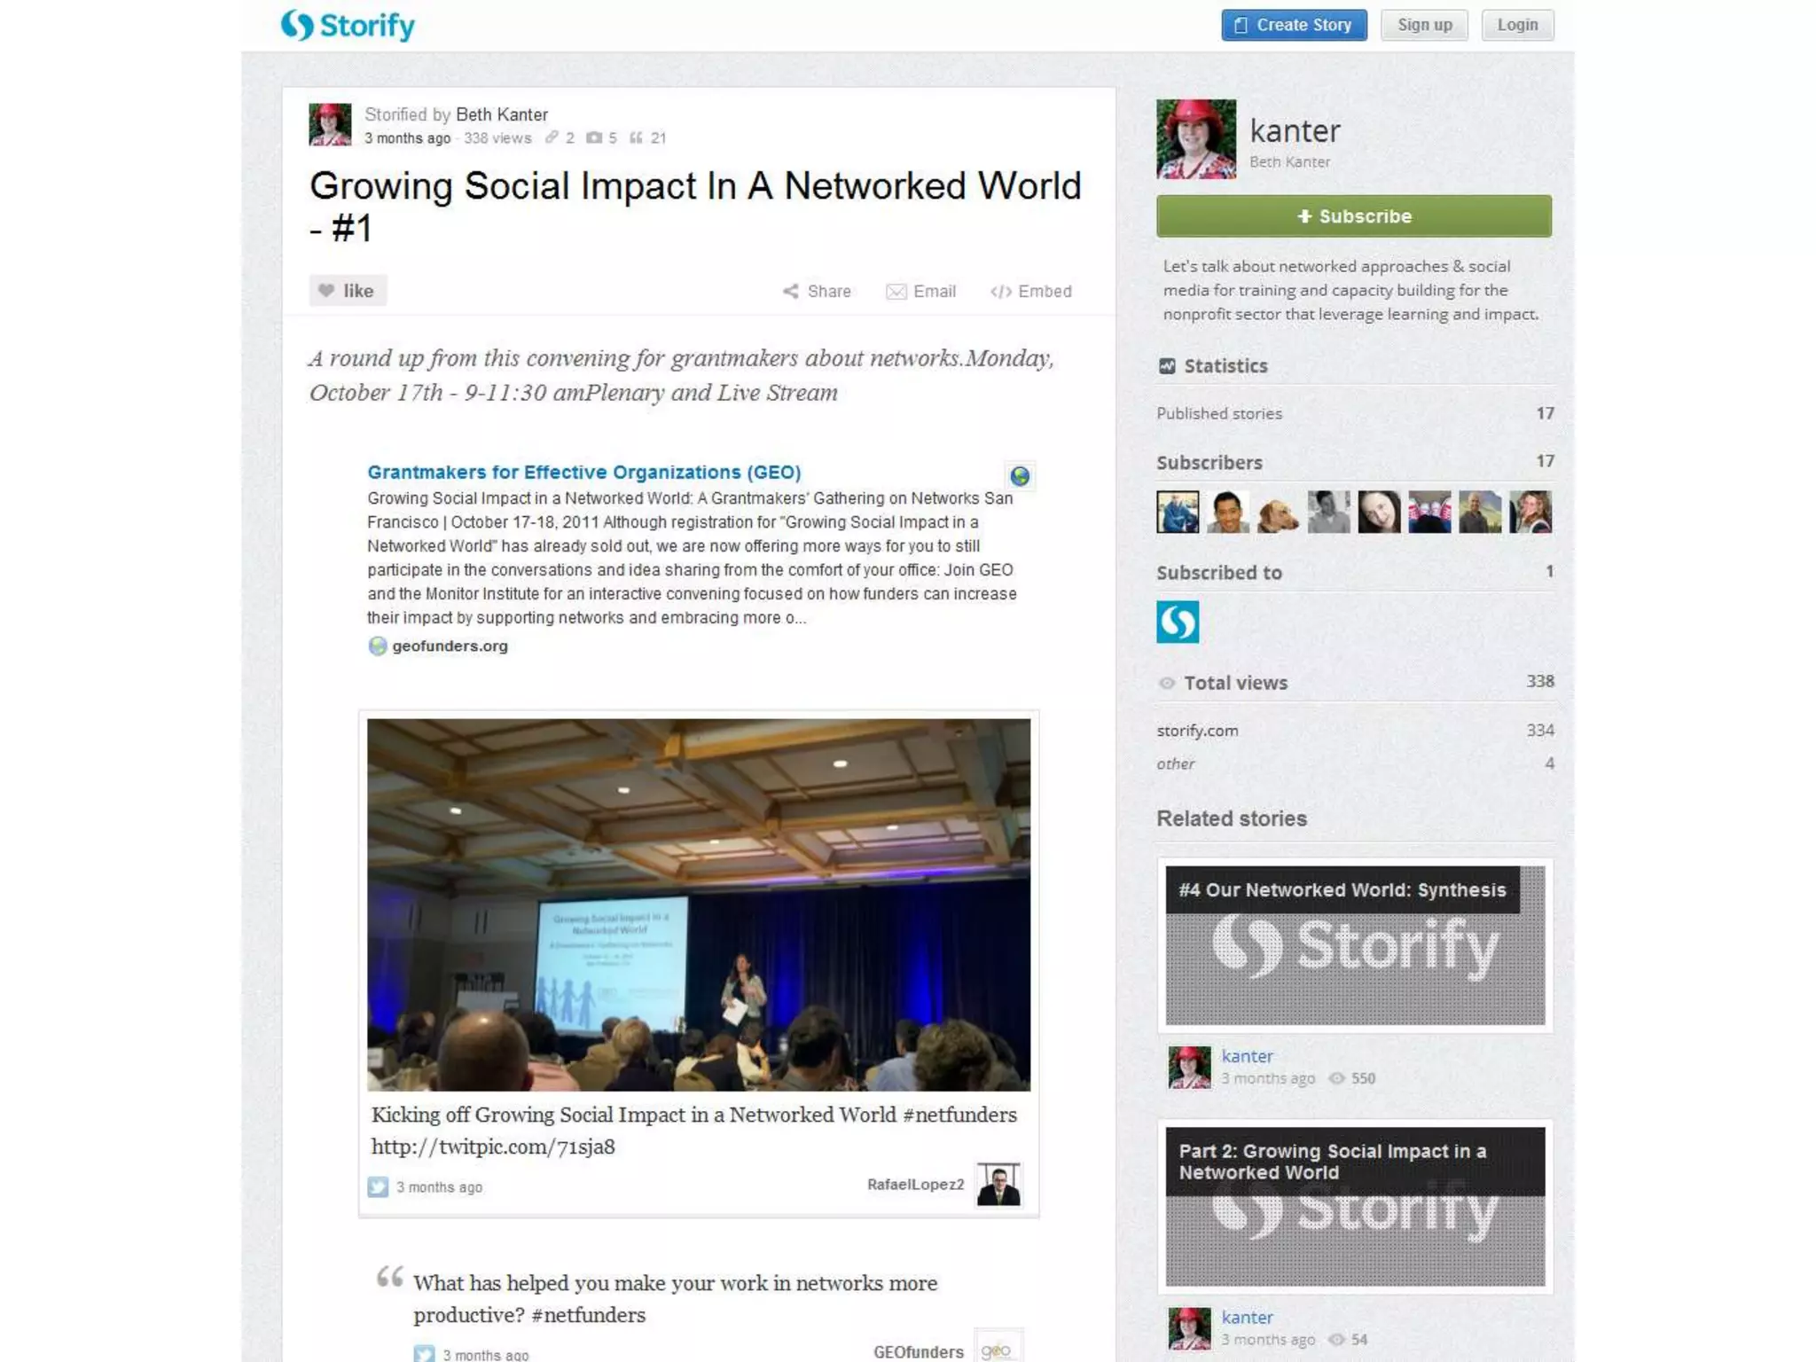Open the Sign up page

coord(1424,25)
